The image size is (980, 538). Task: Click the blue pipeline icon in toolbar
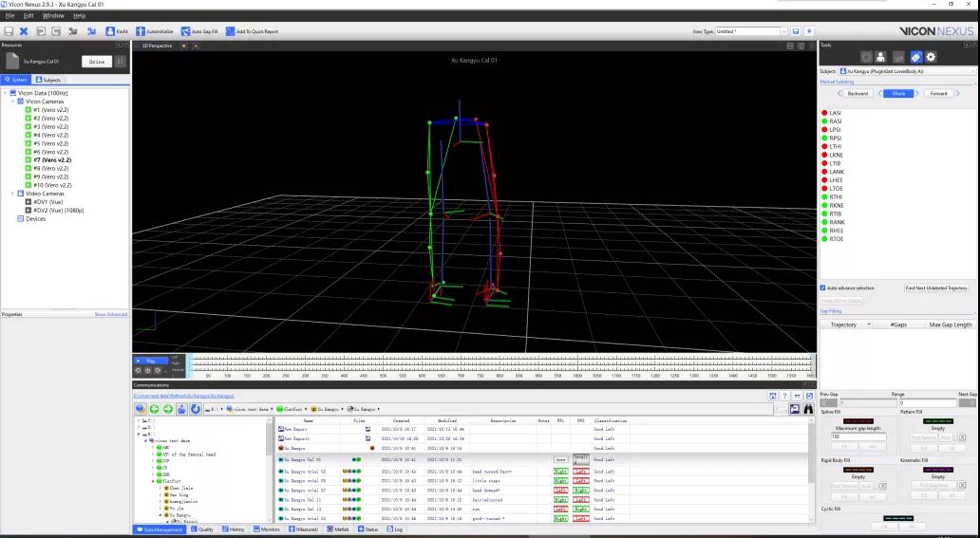pyautogui.click(x=91, y=31)
